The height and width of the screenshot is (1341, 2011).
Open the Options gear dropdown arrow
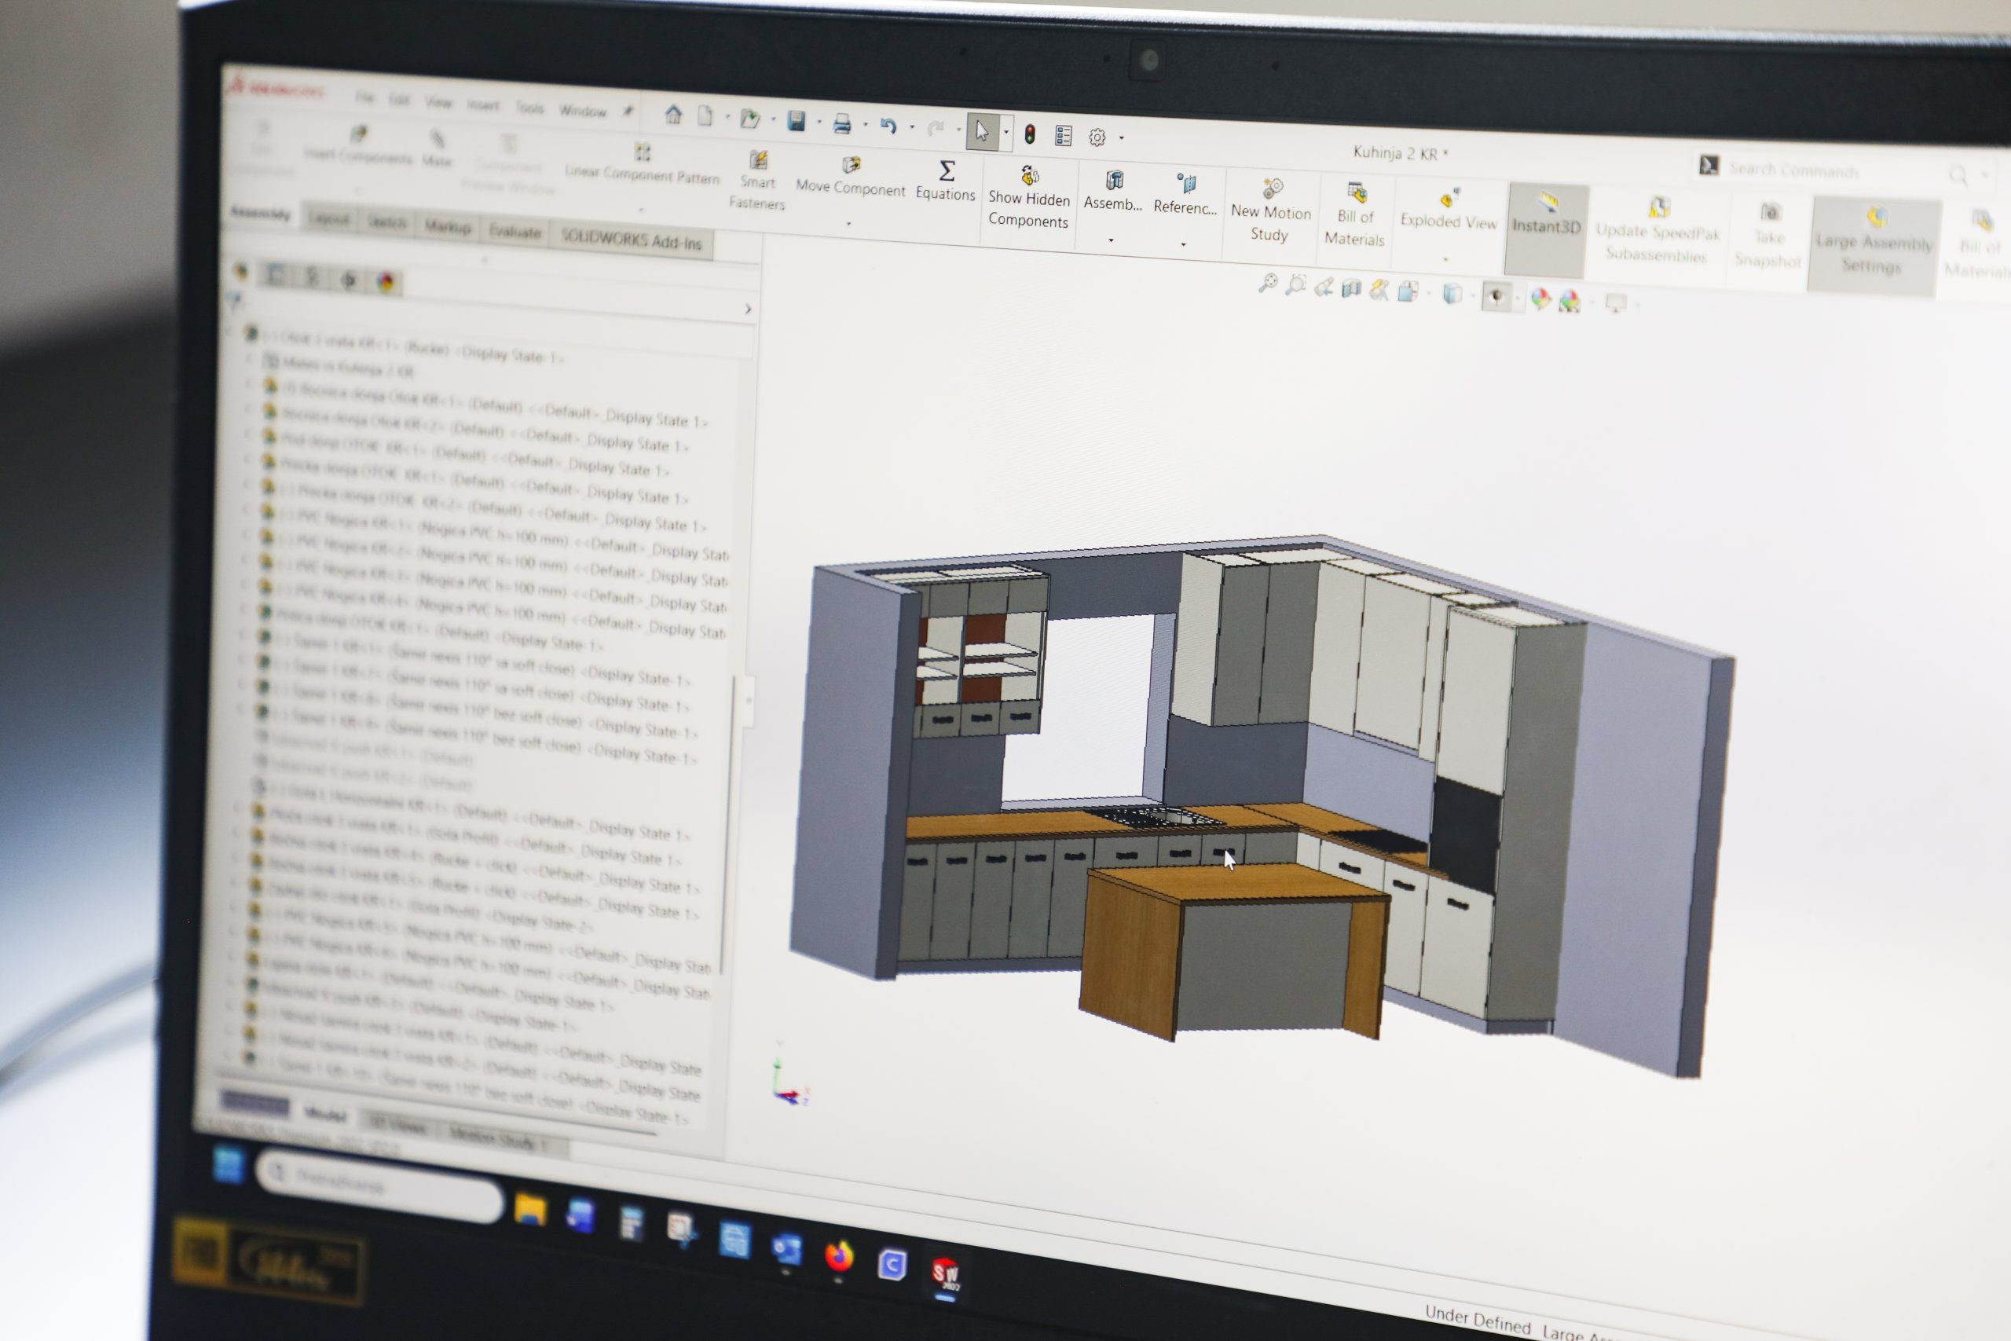pyautogui.click(x=1121, y=138)
